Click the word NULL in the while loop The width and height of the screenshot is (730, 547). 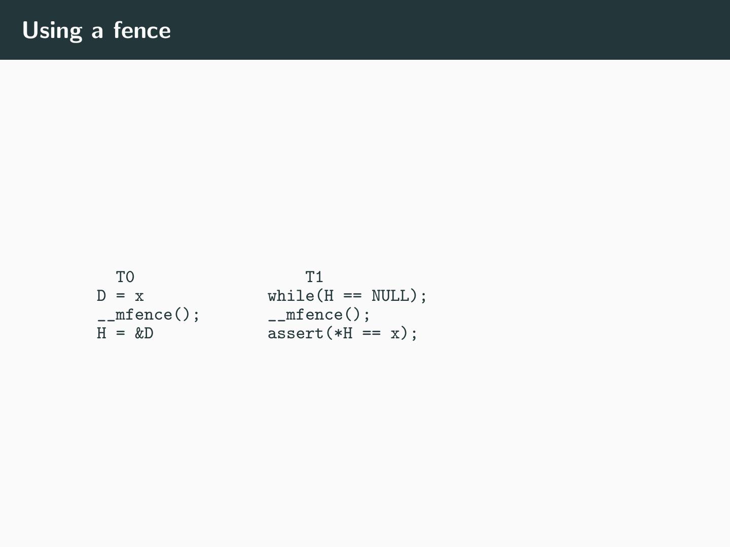pos(390,296)
